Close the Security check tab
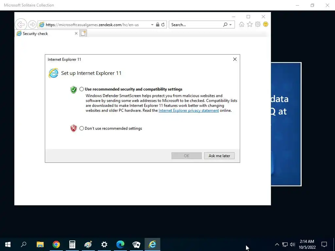The image size is (335, 251). [76, 33]
